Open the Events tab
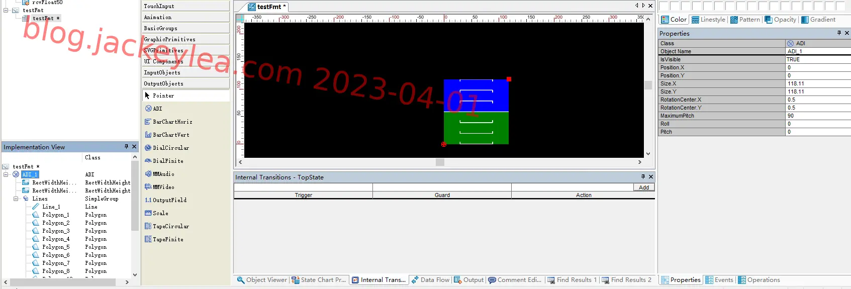 pyautogui.click(x=719, y=280)
